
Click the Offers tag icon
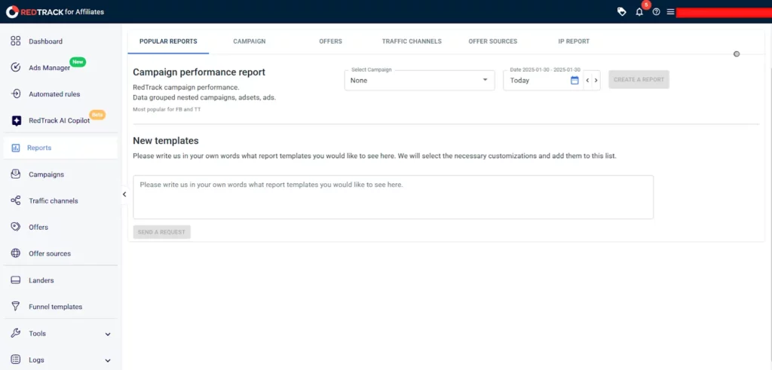16,227
